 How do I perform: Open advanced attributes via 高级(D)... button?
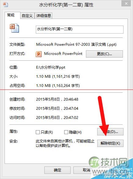pyautogui.click(x=110, y=132)
